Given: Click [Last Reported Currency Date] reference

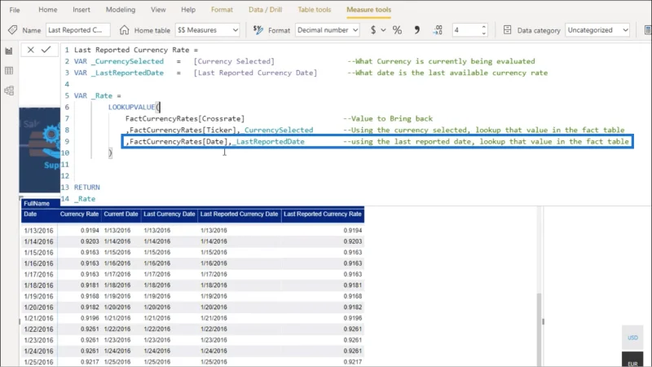Looking at the screenshot, I should [255, 73].
